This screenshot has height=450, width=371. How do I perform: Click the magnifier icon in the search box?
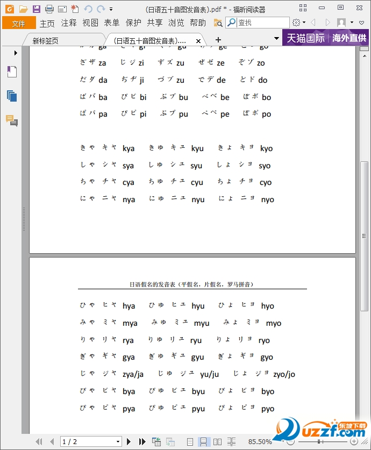coord(231,23)
